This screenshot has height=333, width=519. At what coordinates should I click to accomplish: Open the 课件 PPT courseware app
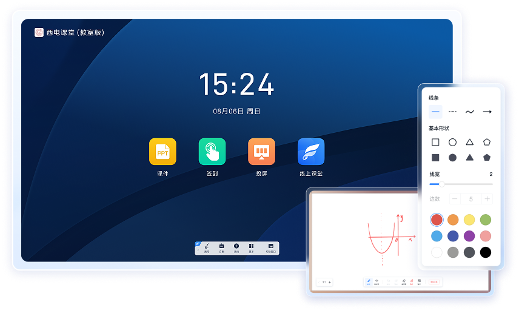tap(162, 152)
